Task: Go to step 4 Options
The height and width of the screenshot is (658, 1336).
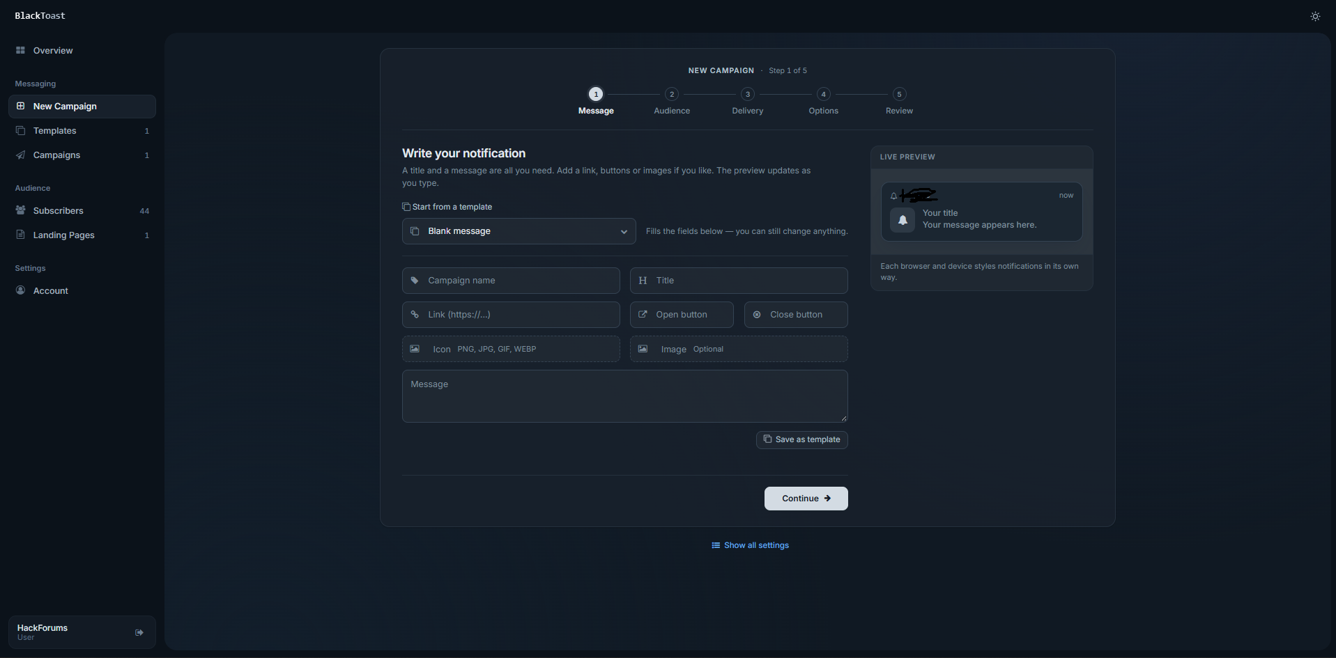Action: click(824, 101)
